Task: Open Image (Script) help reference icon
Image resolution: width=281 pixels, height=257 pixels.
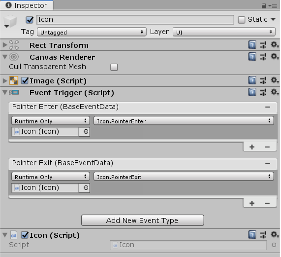Action: tap(252, 80)
